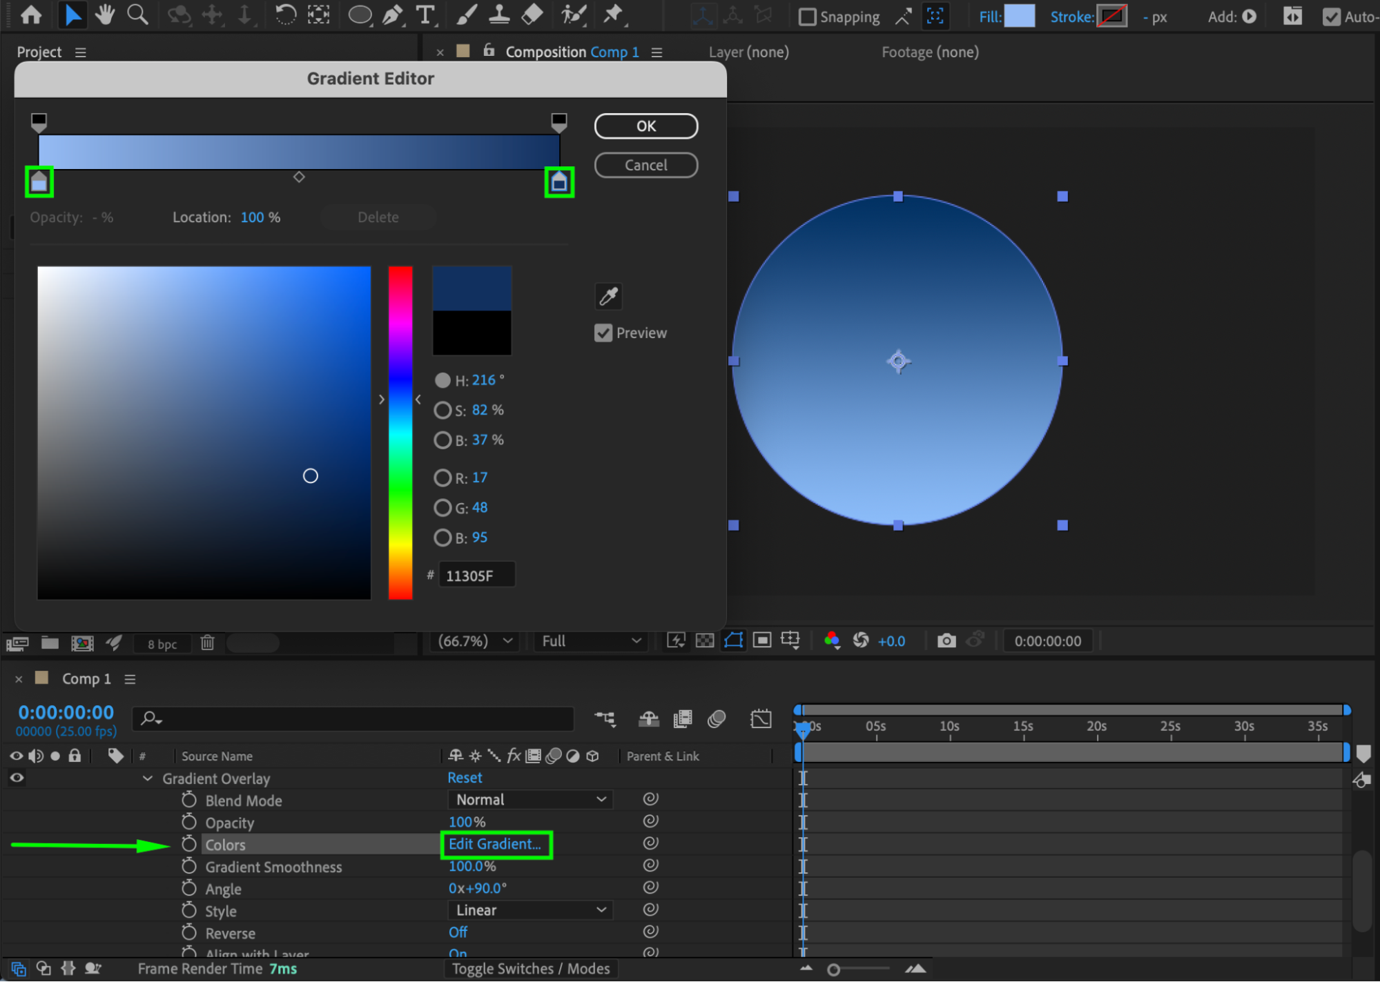This screenshot has height=982, width=1380.
Task: Select the Hand tool
Action: click(x=105, y=15)
